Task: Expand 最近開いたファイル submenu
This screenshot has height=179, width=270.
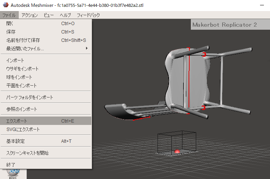Action: click(x=46, y=48)
